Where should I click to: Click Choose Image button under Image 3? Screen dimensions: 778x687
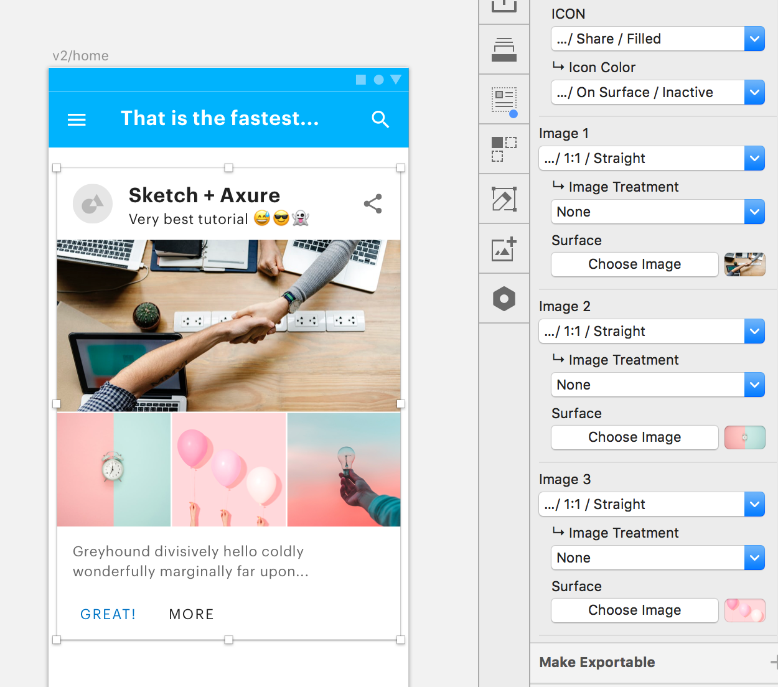click(x=635, y=610)
